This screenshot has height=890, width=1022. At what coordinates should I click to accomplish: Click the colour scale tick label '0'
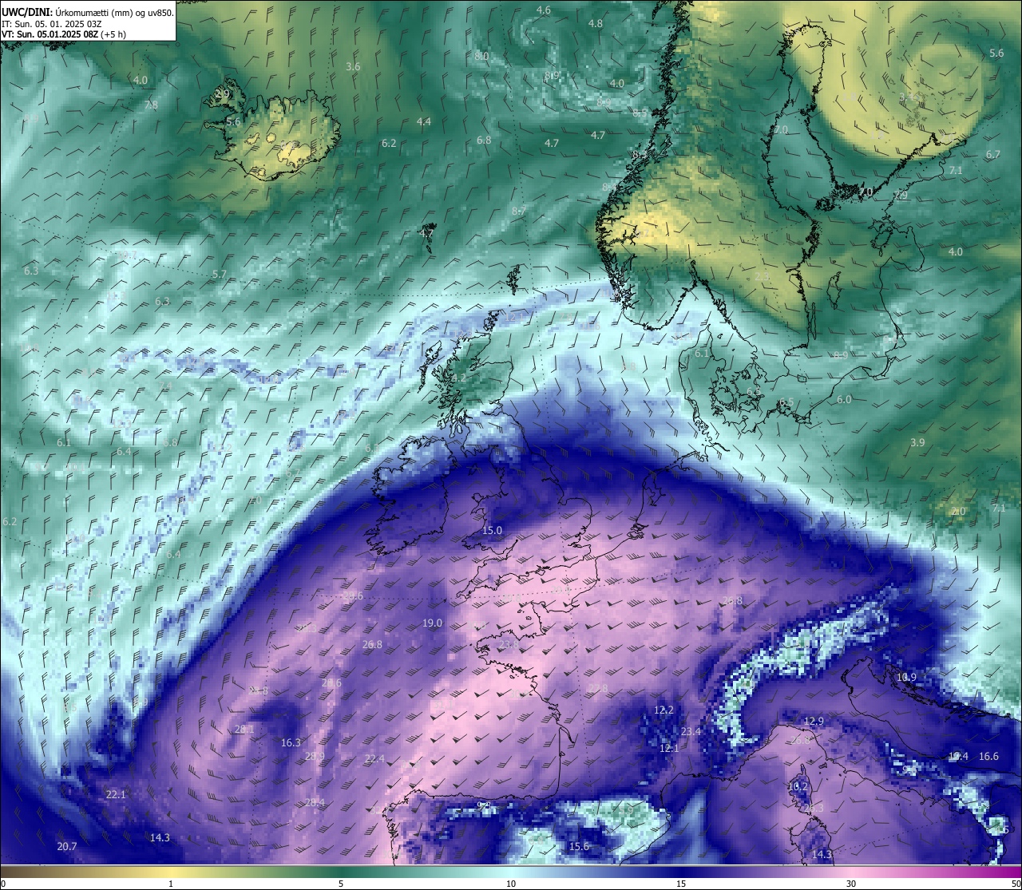(x=2, y=884)
